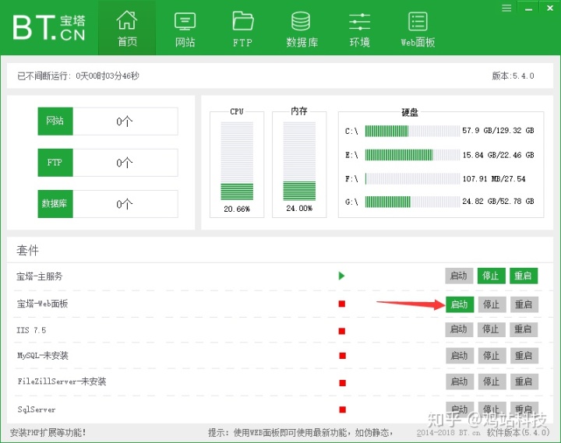Image resolution: width=561 pixels, height=443 pixels.
Task: Click 启动 for 宝塔-主服务
Action: pyautogui.click(x=459, y=276)
